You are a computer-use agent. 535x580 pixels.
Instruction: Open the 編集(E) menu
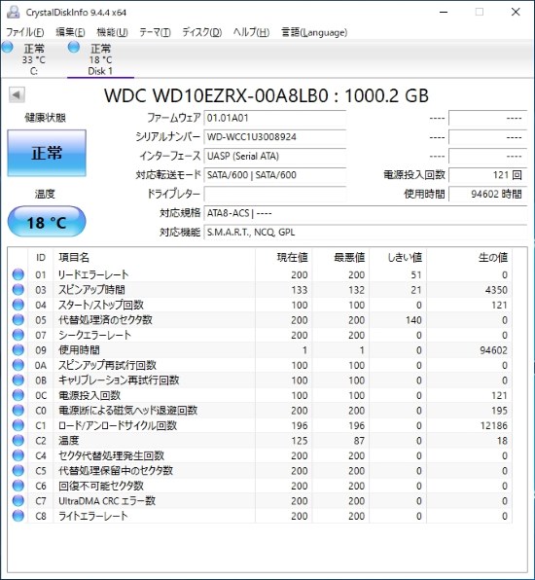tap(70, 32)
